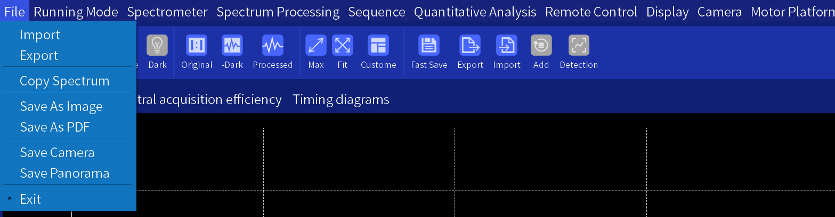
Task: Choose Import from the File menu
Action: (40, 35)
